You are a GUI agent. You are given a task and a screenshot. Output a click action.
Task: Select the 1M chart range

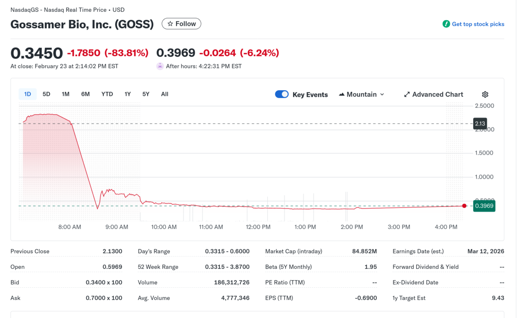[65, 94]
